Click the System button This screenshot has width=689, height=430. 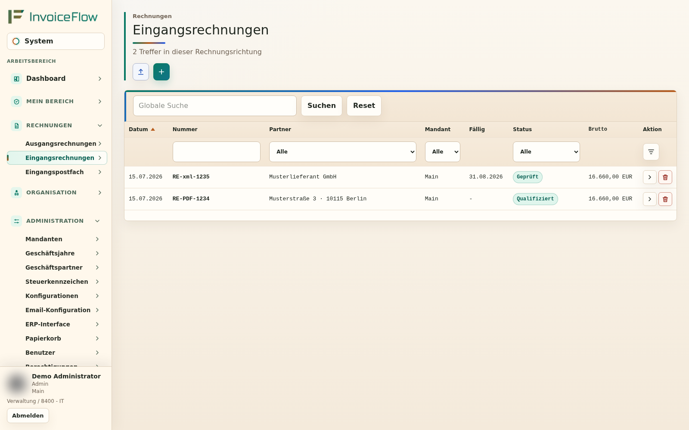click(x=56, y=41)
